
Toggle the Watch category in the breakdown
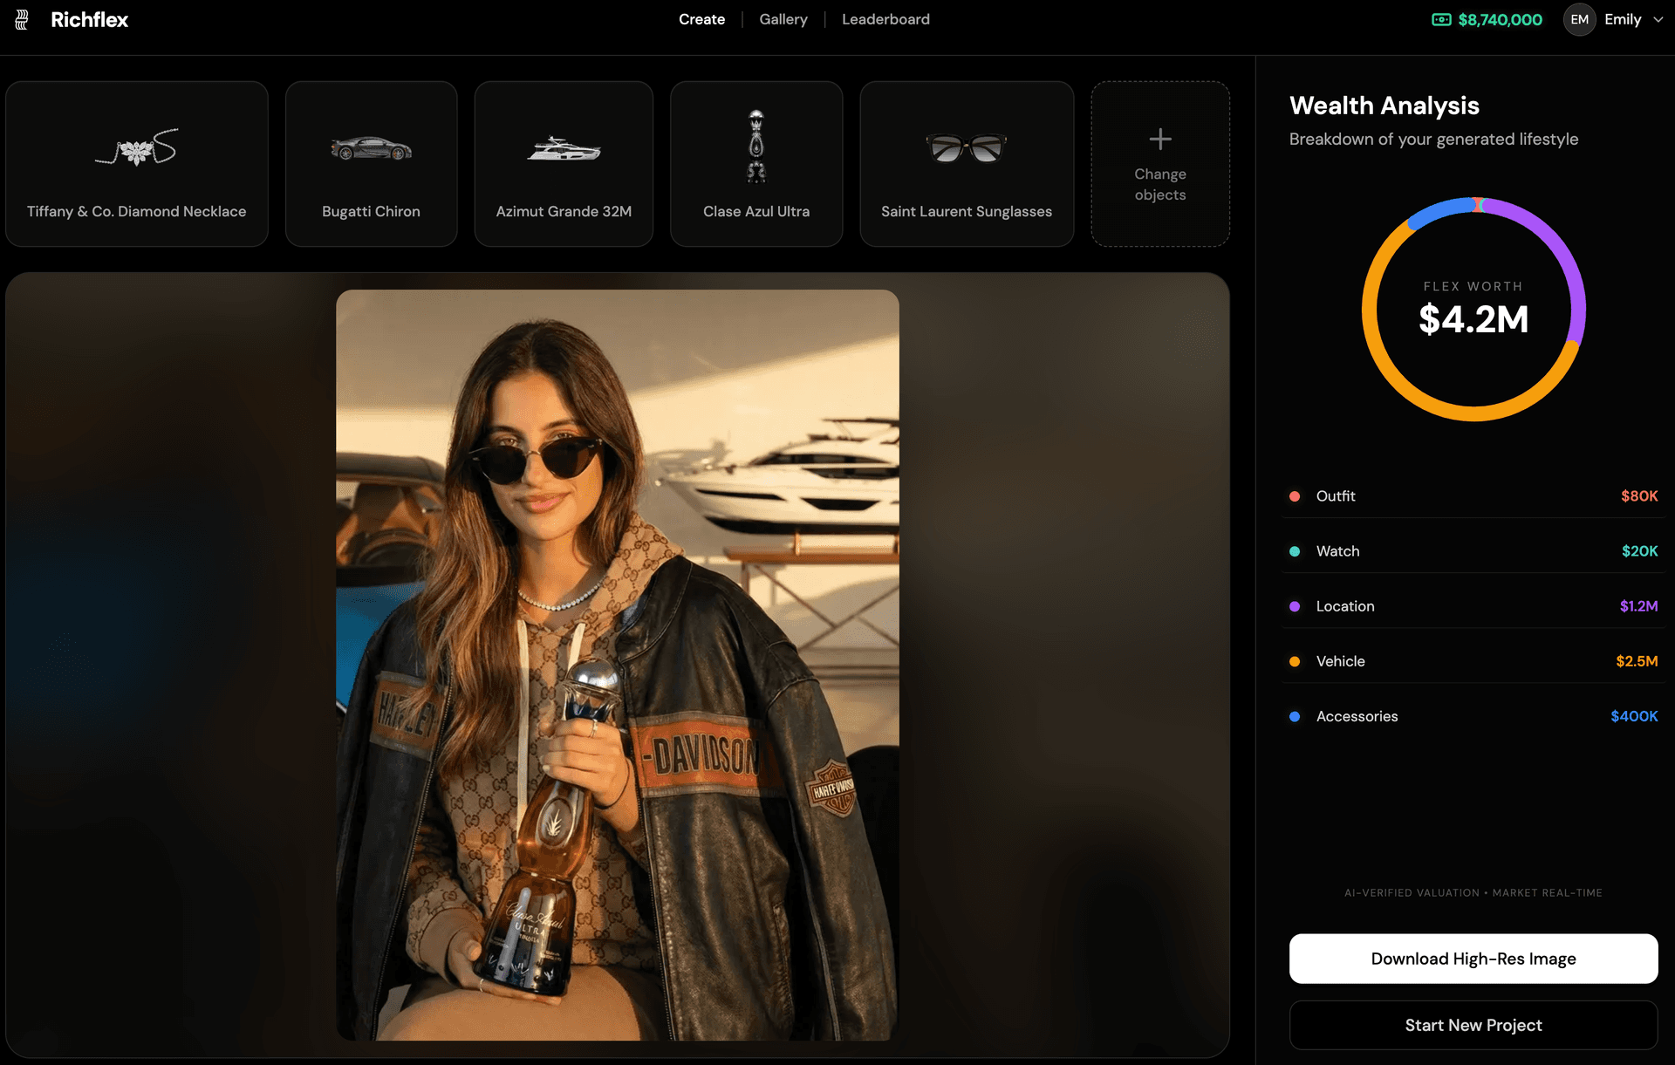pyautogui.click(x=1473, y=550)
